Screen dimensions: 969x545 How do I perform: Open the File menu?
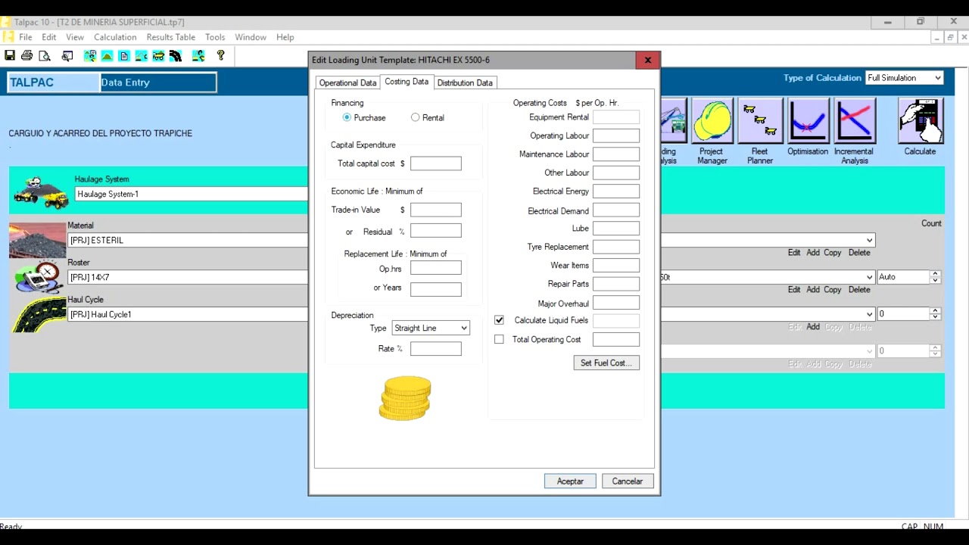point(26,37)
